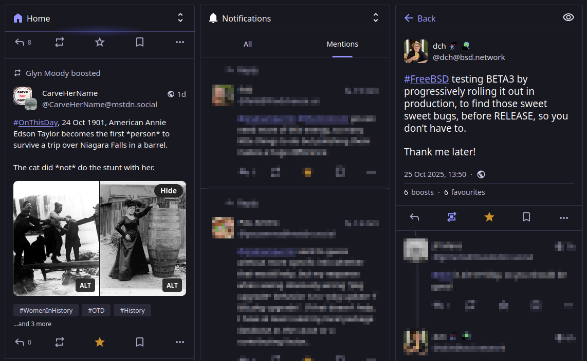Show the 3 more hashtags
587x361 pixels.
(x=32, y=324)
